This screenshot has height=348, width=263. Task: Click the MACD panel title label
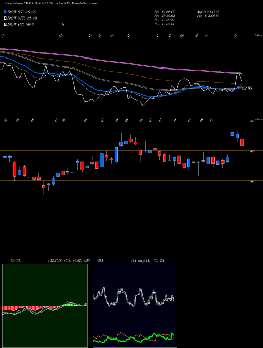(15, 260)
